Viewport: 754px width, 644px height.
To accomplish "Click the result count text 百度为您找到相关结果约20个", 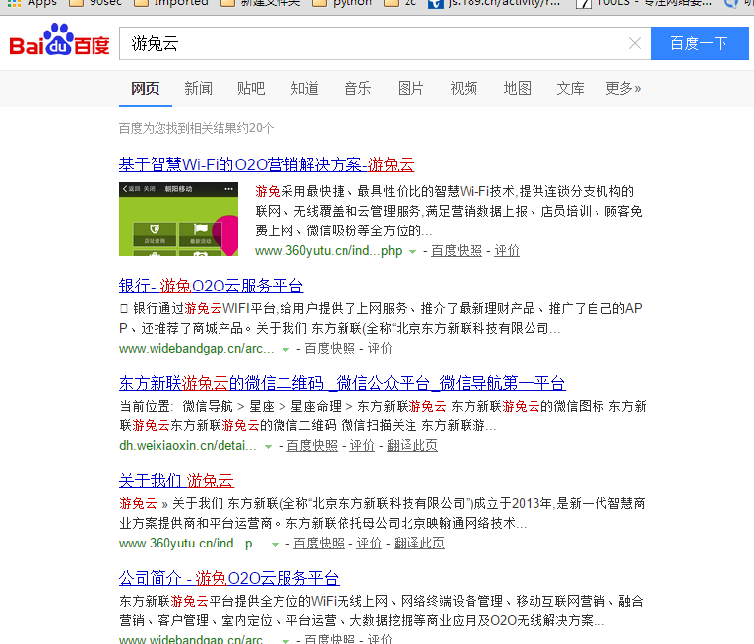I will click(196, 128).
